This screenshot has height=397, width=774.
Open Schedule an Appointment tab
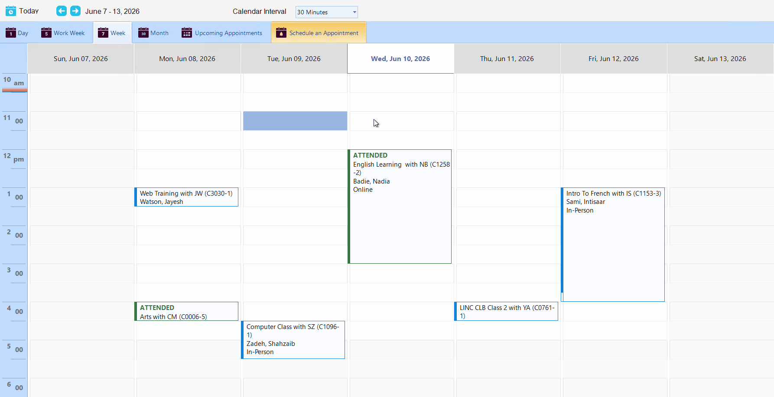pos(319,33)
